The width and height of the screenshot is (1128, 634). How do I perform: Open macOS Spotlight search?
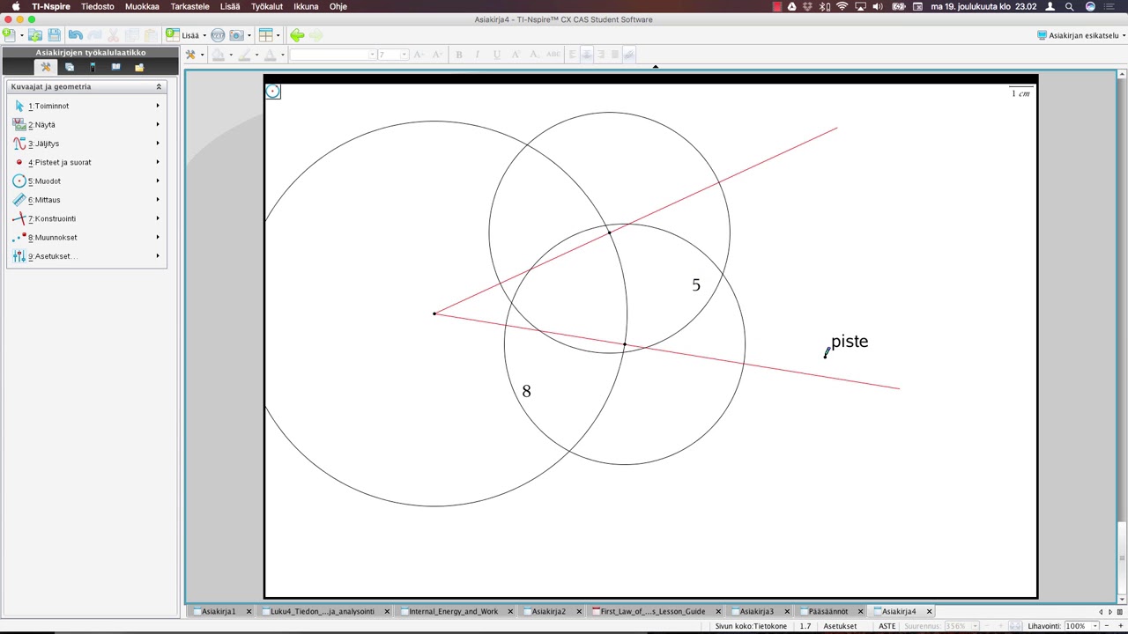1069,6
